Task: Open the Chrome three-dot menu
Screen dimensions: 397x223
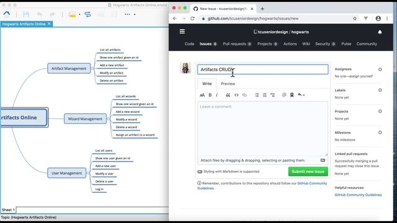Action: (387, 19)
